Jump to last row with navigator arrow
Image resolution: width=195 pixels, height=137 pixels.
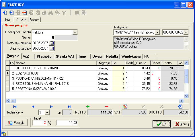click(69, 107)
